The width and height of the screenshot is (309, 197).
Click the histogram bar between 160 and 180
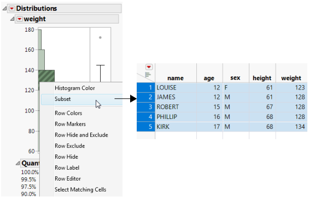tap(39, 40)
